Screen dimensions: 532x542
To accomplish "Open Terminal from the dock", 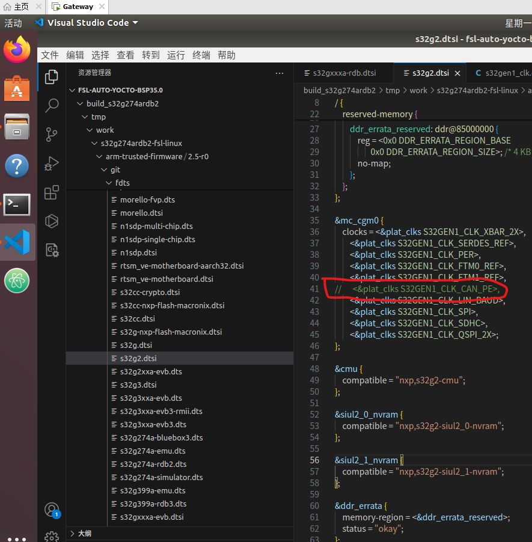I will coord(17,205).
